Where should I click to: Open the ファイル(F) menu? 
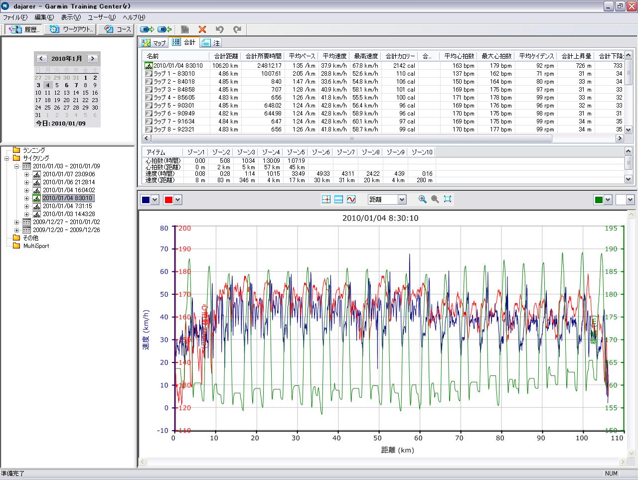(15, 17)
